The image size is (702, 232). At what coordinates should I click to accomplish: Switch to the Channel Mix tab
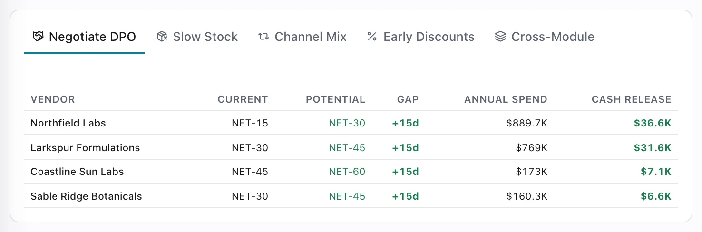302,37
